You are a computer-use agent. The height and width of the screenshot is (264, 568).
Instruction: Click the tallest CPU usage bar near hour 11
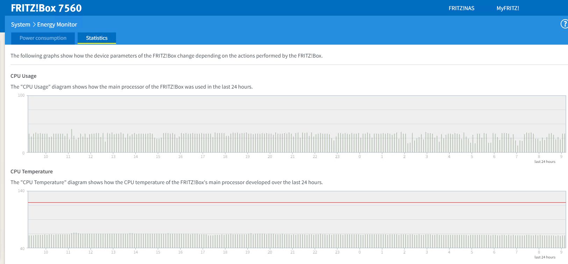tap(72, 141)
